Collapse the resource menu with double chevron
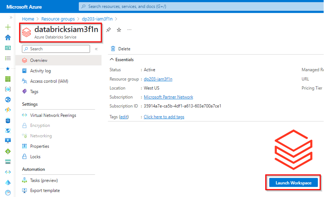The height and width of the screenshot is (197, 324). point(96,49)
